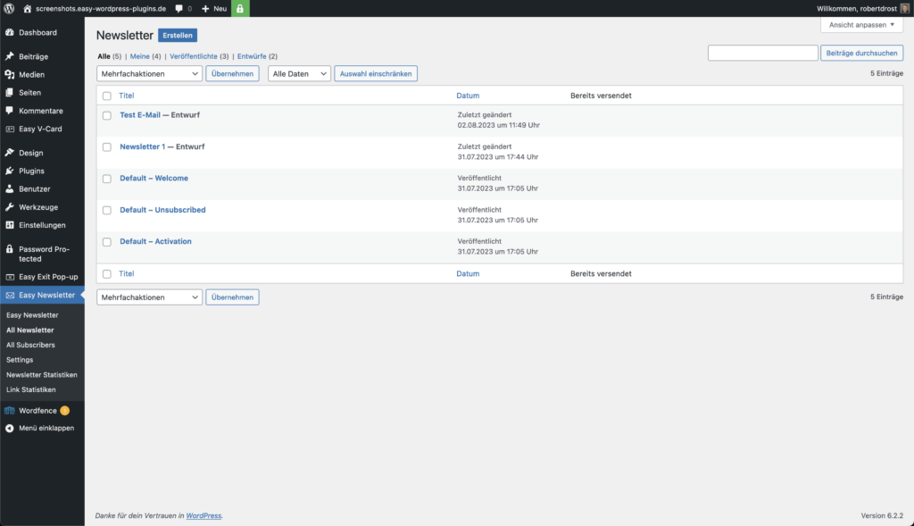Image resolution: width=914 pixels, height=526 pixels.
Task: Follow the WordPress footer link
Action: point(204,515)
